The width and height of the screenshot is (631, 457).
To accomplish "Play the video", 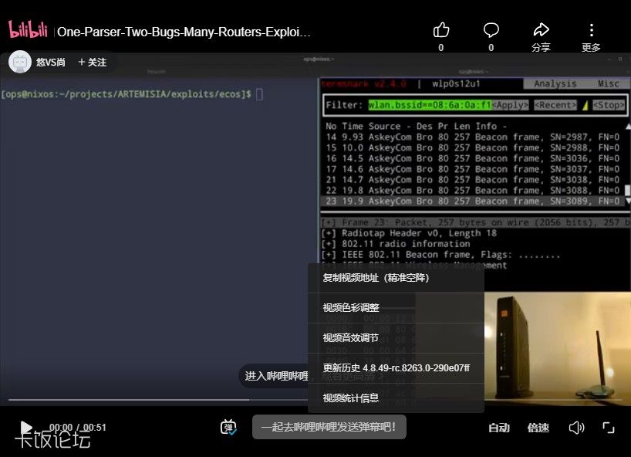I will pyautogui.click(x=26, y=427).
